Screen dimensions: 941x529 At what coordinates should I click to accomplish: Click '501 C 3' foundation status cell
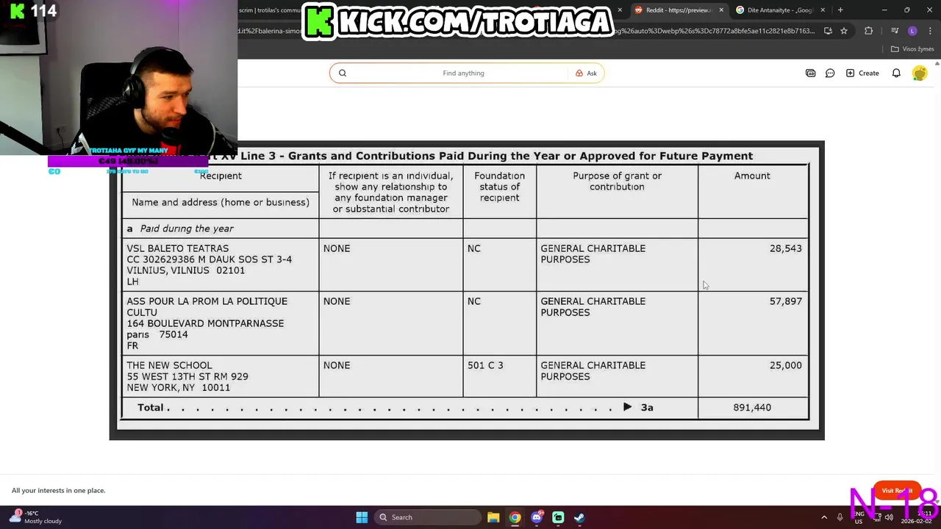coord(485,365)
